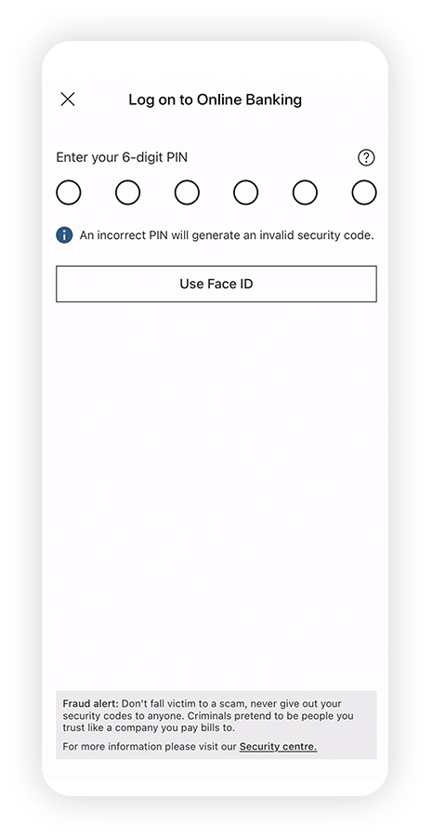The image size is (432, 837).
Task: Select the fifth PIN digit circle
Action: [x=305, y=193]
